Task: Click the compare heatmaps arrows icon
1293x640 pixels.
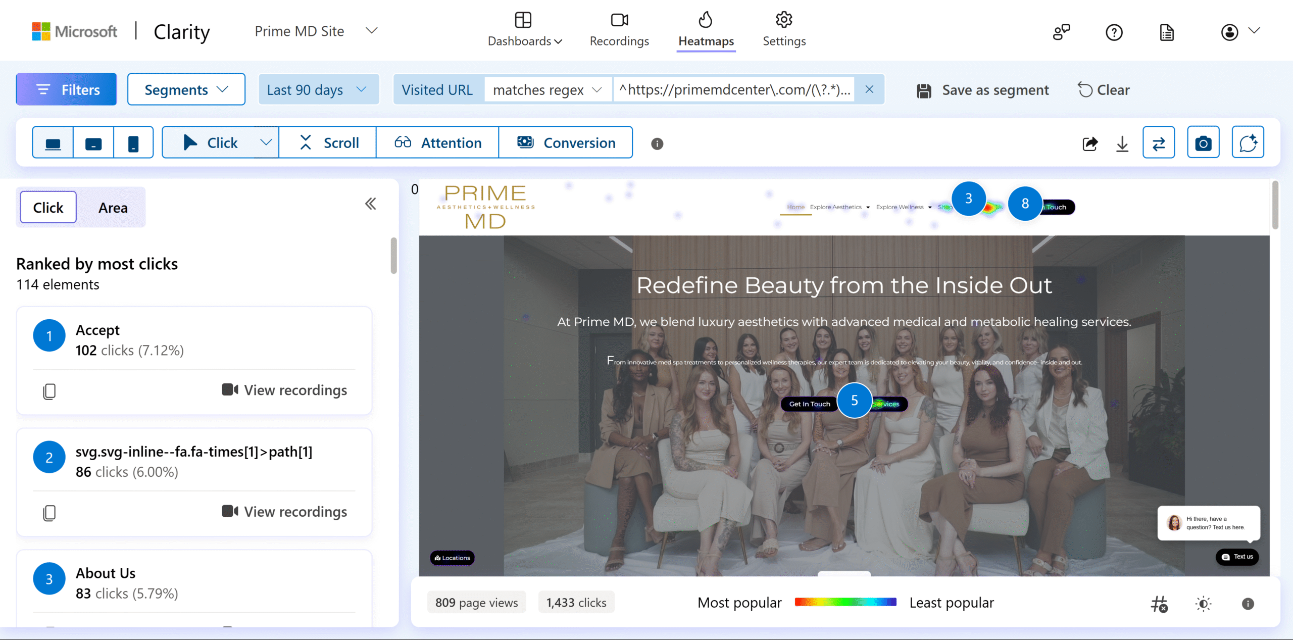Action: click(1159, 143)
